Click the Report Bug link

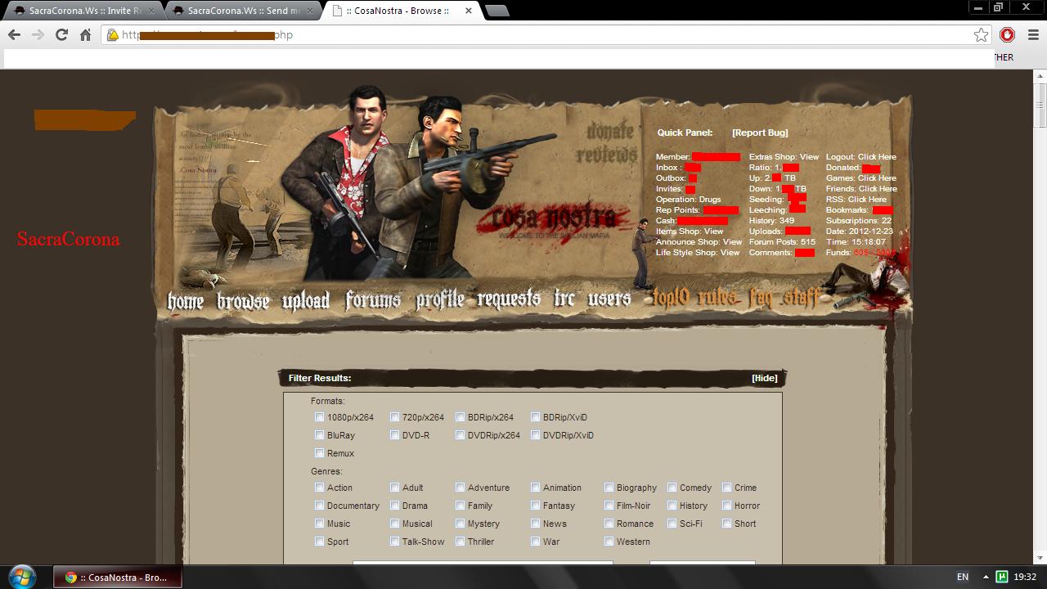click(x=760, y=133)
